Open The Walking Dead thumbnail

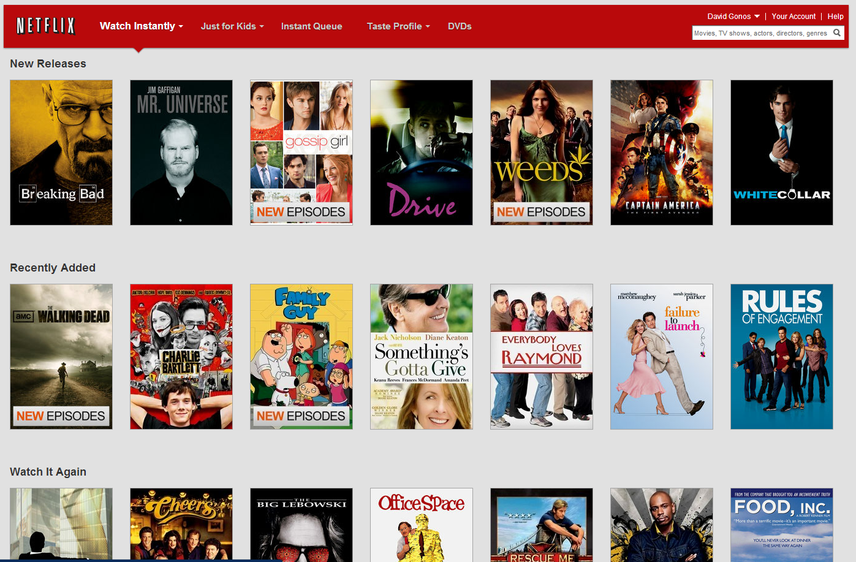coord(61,357)
